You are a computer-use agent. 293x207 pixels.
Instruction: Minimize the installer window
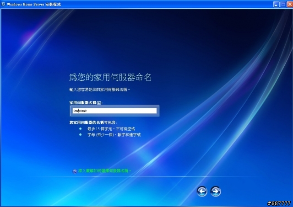[x=276, y=4]
